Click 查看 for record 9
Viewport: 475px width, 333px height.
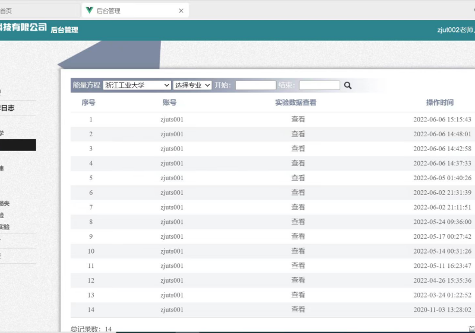click(x=298, y=236)
